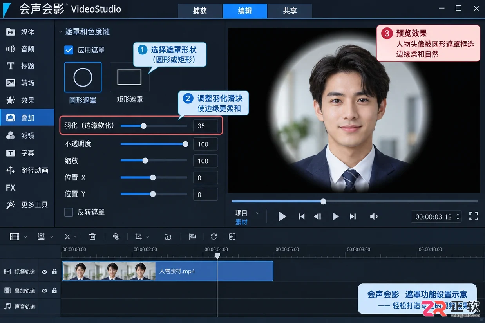Select 圆形遮罩 circle mask shape
Image resolution: width=485 pixels, height=323 pixels.
coord(83,77)
